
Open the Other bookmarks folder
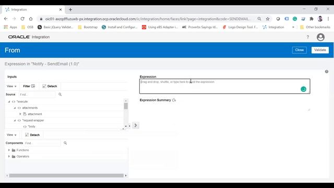click(315, 27)
